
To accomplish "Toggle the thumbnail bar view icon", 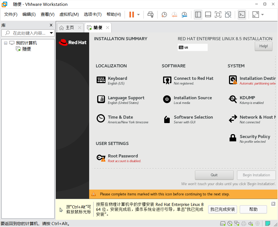I will (x=208, y=15).
